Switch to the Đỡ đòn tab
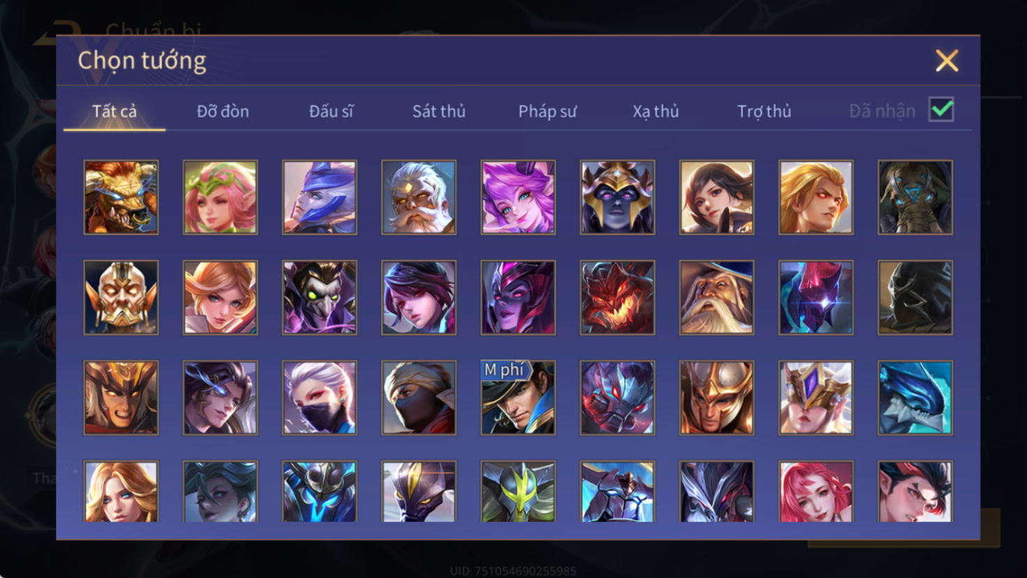1027x578 pixels. [x=223, y=112]
